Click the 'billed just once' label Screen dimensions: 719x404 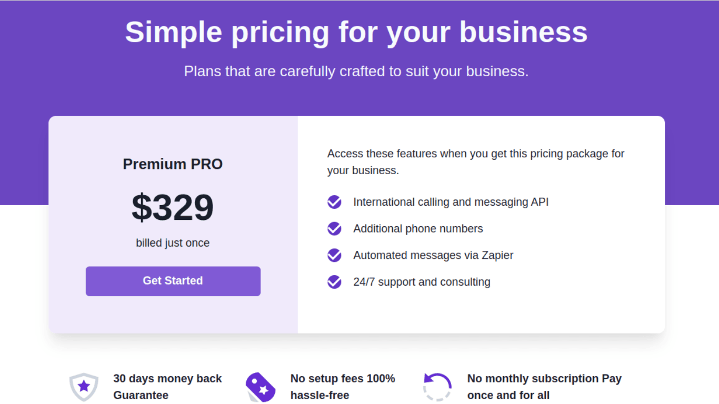pos(173,243)
